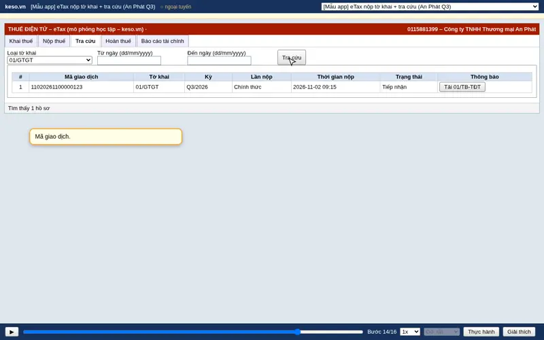Play the walkthrough with the play button
The height and width of the screenshot is (340, 544).
coord(12,332)
